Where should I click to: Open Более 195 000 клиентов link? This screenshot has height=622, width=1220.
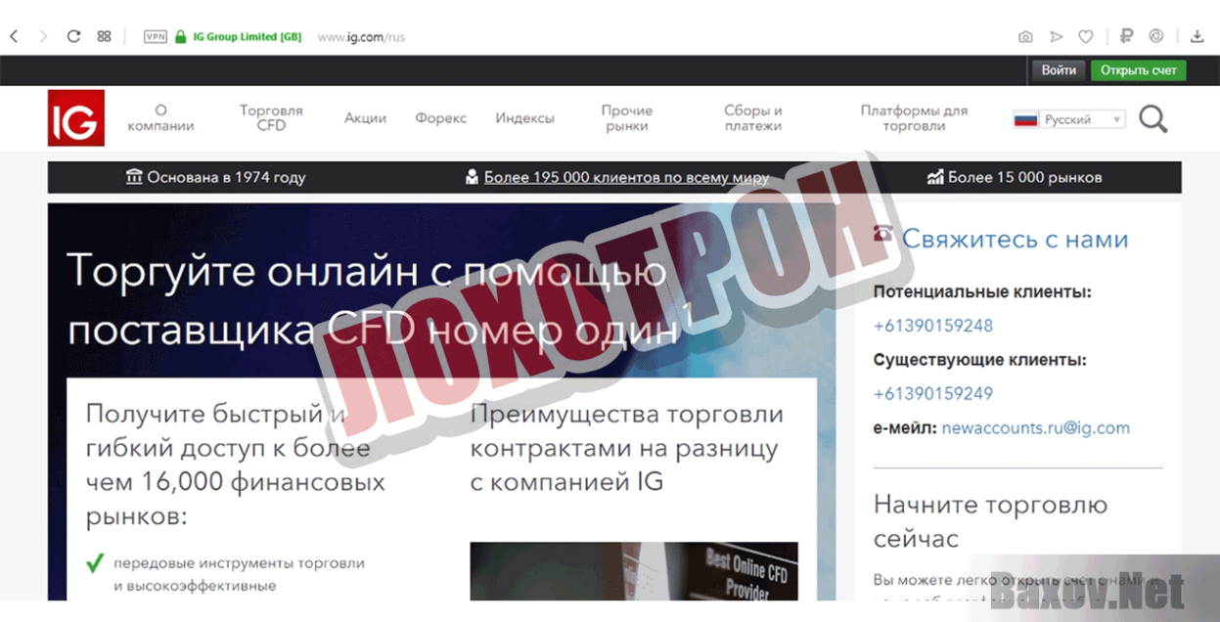click(x=626, y=177)
